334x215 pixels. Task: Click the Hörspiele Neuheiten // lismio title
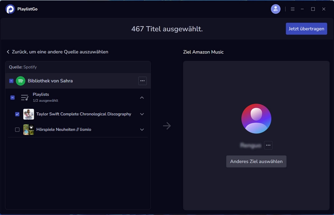pos(64,130)
